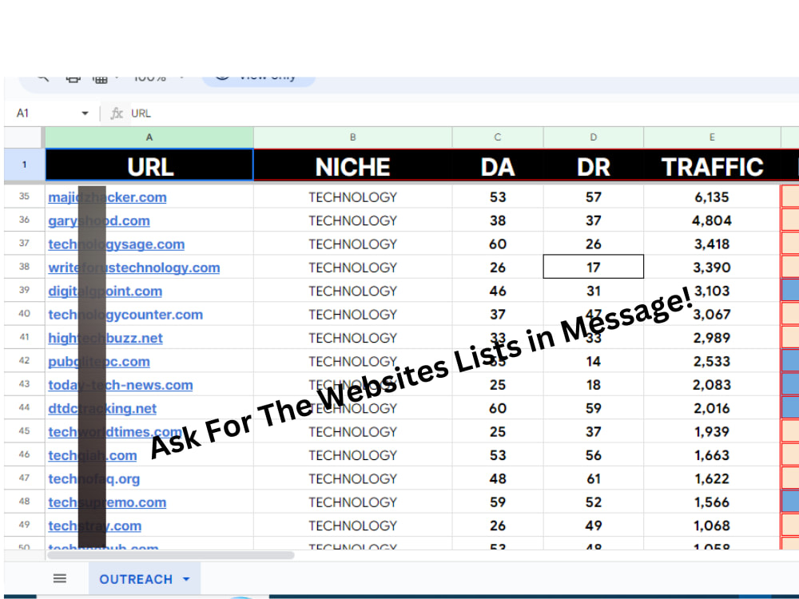Click the traffic cell 1,566

[x=713, y=502]
